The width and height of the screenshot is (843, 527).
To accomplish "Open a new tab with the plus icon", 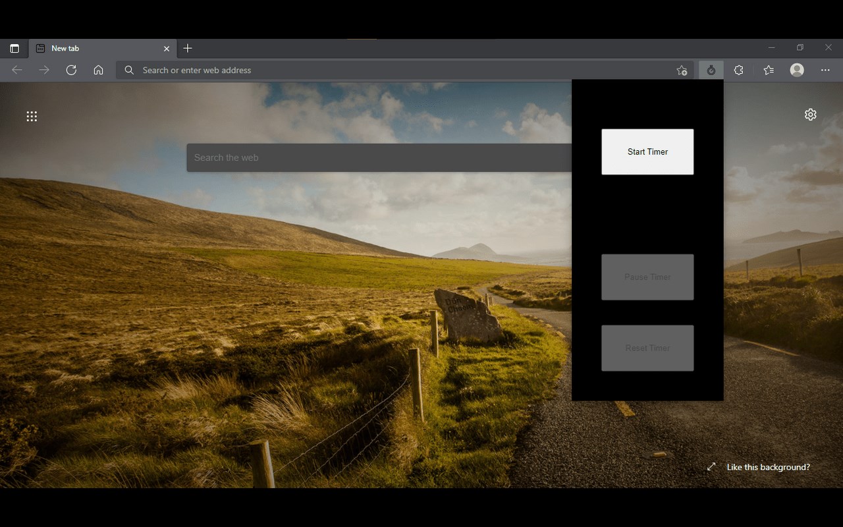I will (188, 48).
